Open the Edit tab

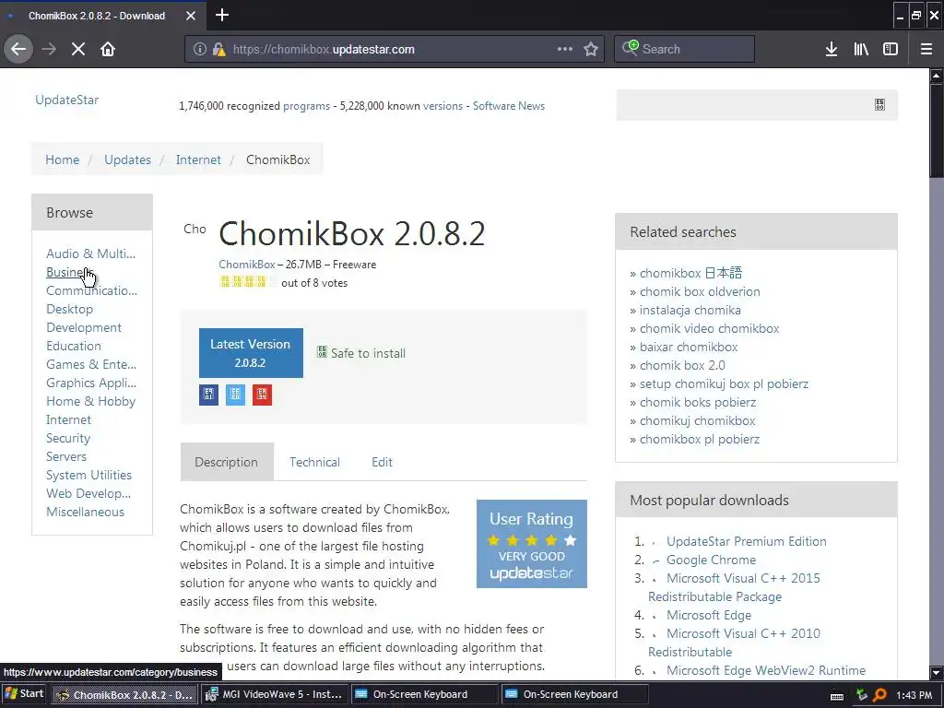point(382,462)
